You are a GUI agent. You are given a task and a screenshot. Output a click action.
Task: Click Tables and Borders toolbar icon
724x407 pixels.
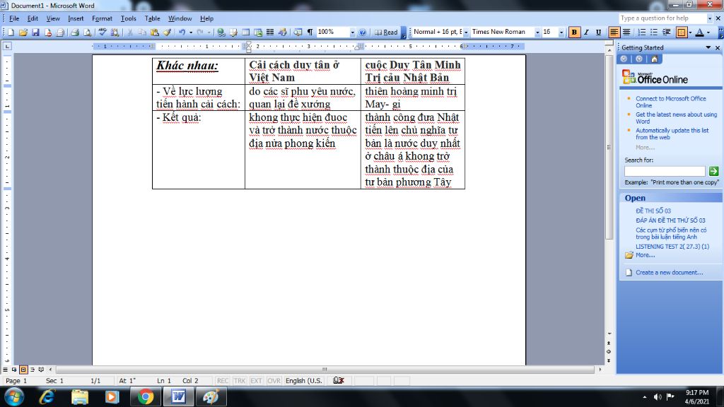coord(233,33)
